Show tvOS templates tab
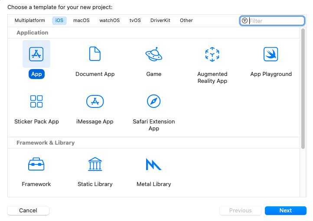 (135, 20)
